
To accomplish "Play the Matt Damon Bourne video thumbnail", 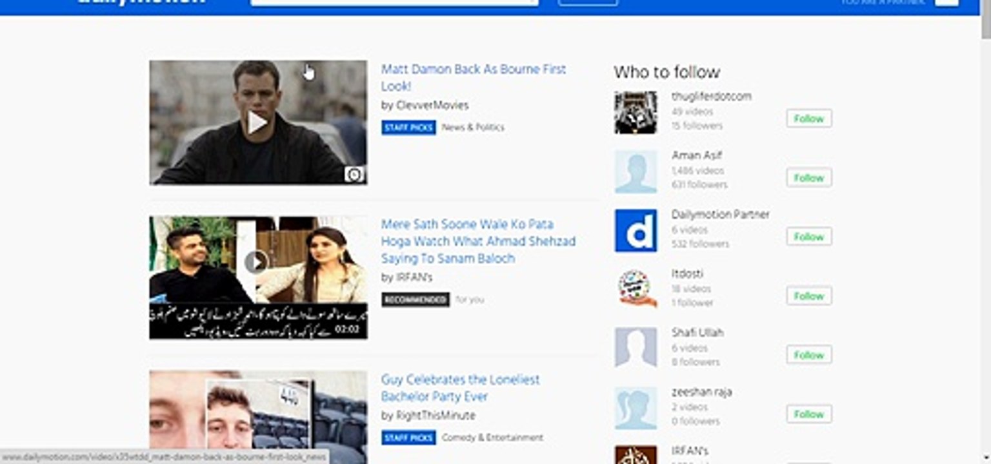I will tap(258, 122).
